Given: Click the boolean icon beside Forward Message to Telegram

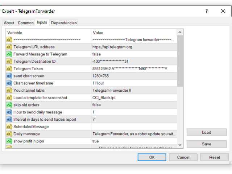Looking at the screenshot, I should pos(9,54).
